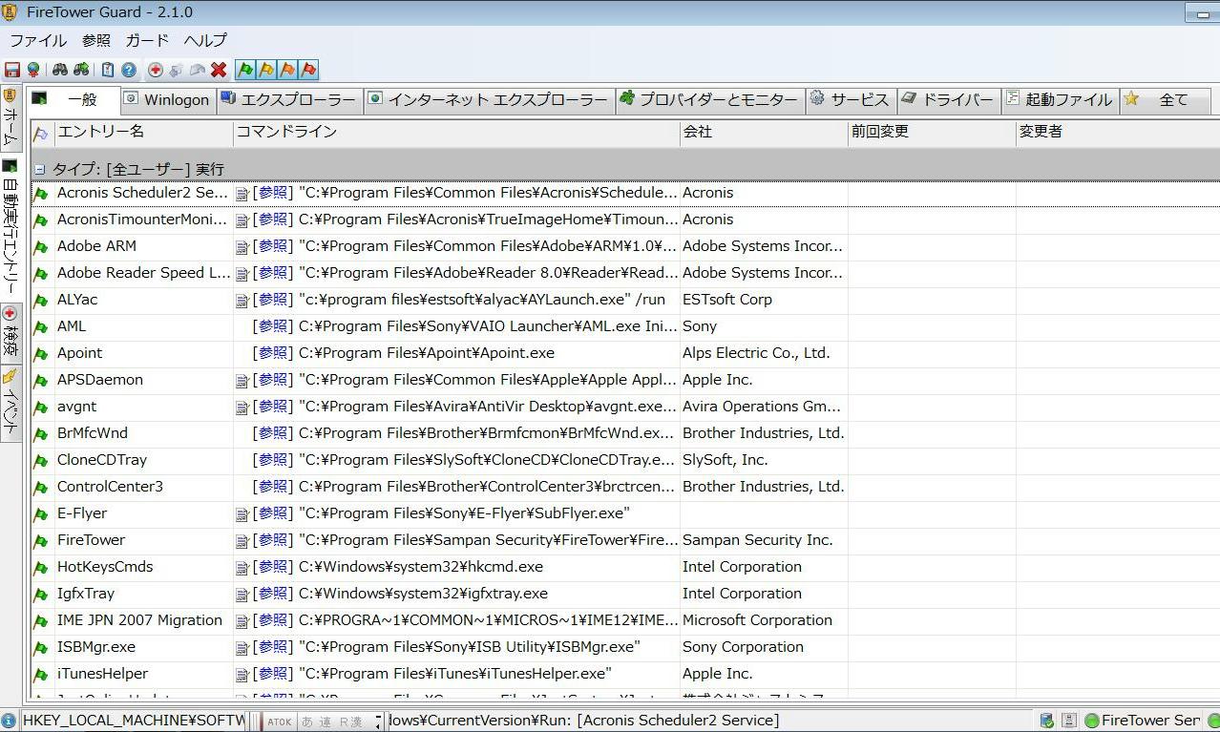Click the blue question mark help icon
1220x732 pixels.
pos(128,70)
